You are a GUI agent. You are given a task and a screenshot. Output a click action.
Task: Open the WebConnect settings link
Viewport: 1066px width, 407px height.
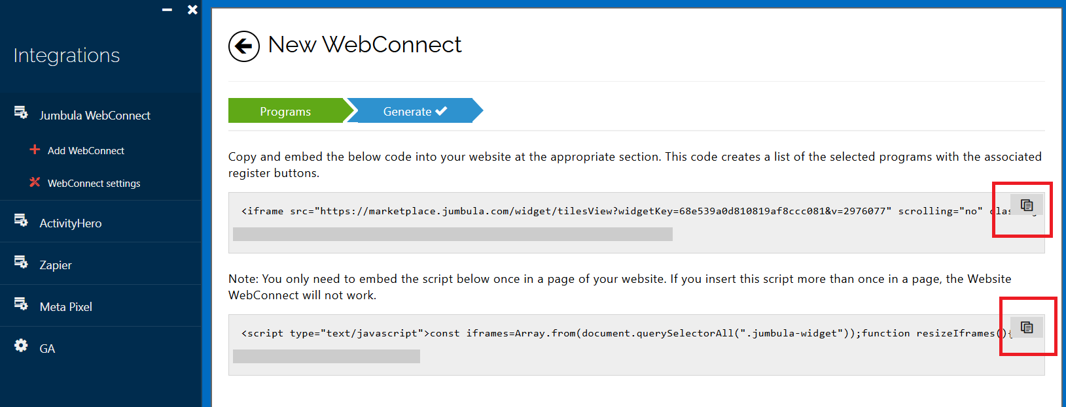click(94, 183)
